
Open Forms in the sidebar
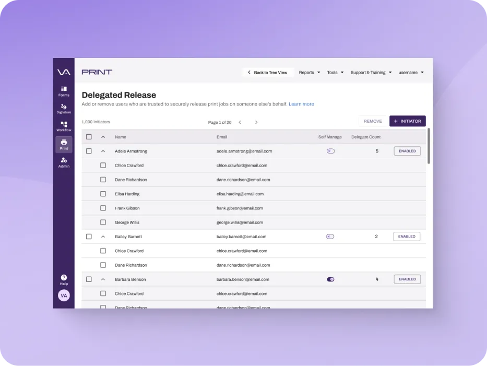pyautogui.click(x=64, y=91)
